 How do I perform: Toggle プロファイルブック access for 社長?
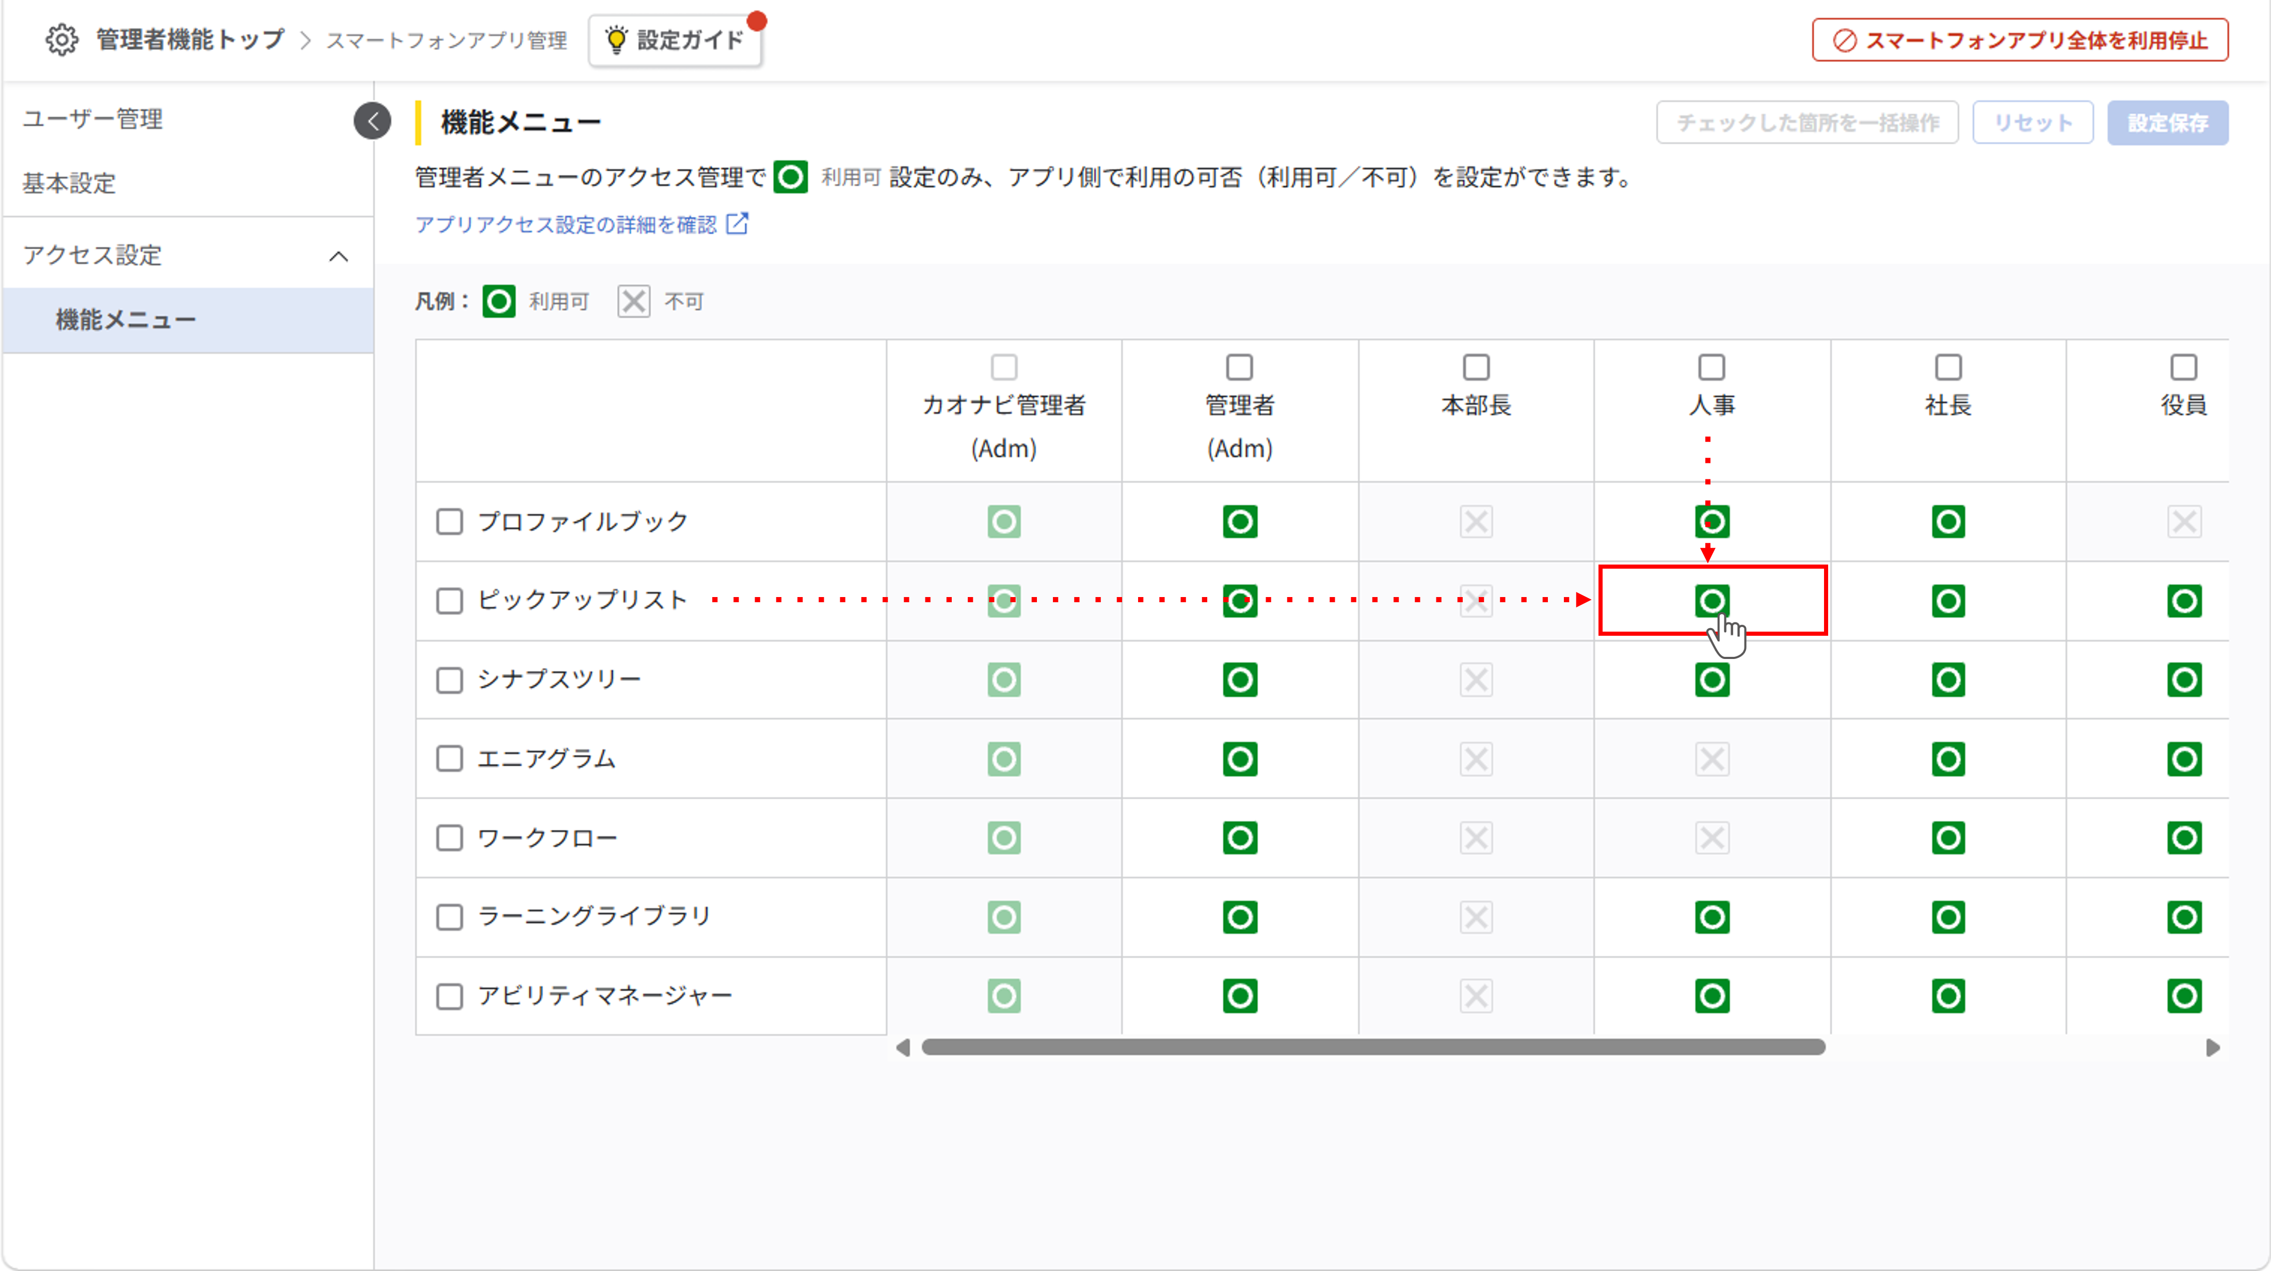pyautogui.click(x=1948, y=522)
